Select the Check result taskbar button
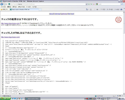Image resolution: width=125 pixels, height=100 pixels. pyautogui.click(x=33, y=99)
